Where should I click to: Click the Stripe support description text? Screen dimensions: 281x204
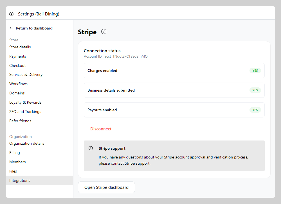click(x=173, y=160)
